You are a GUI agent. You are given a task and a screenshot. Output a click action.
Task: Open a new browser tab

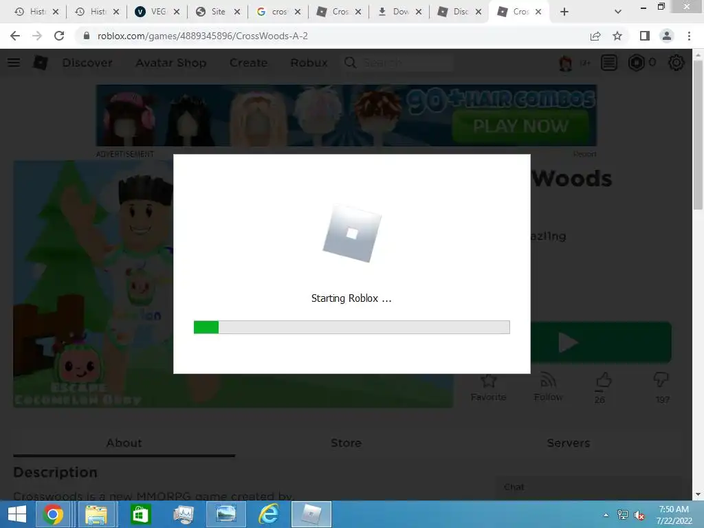click(564, 12)
